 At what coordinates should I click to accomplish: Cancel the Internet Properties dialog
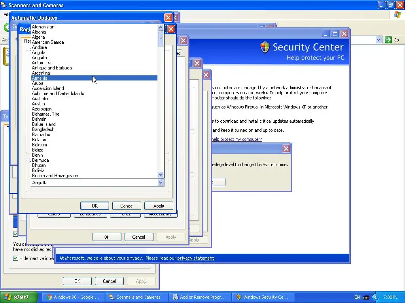(139, 237)
